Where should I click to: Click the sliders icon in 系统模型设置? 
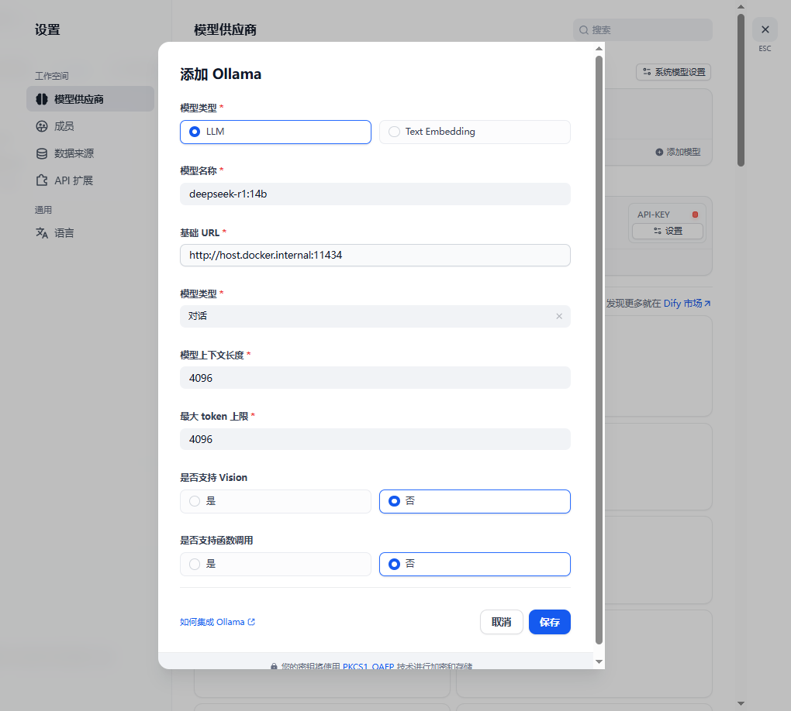pos(647,72)
